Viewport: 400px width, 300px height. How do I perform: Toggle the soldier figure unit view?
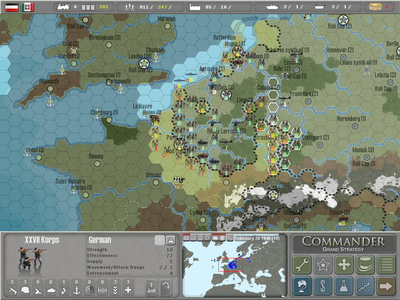click(160, 240)
